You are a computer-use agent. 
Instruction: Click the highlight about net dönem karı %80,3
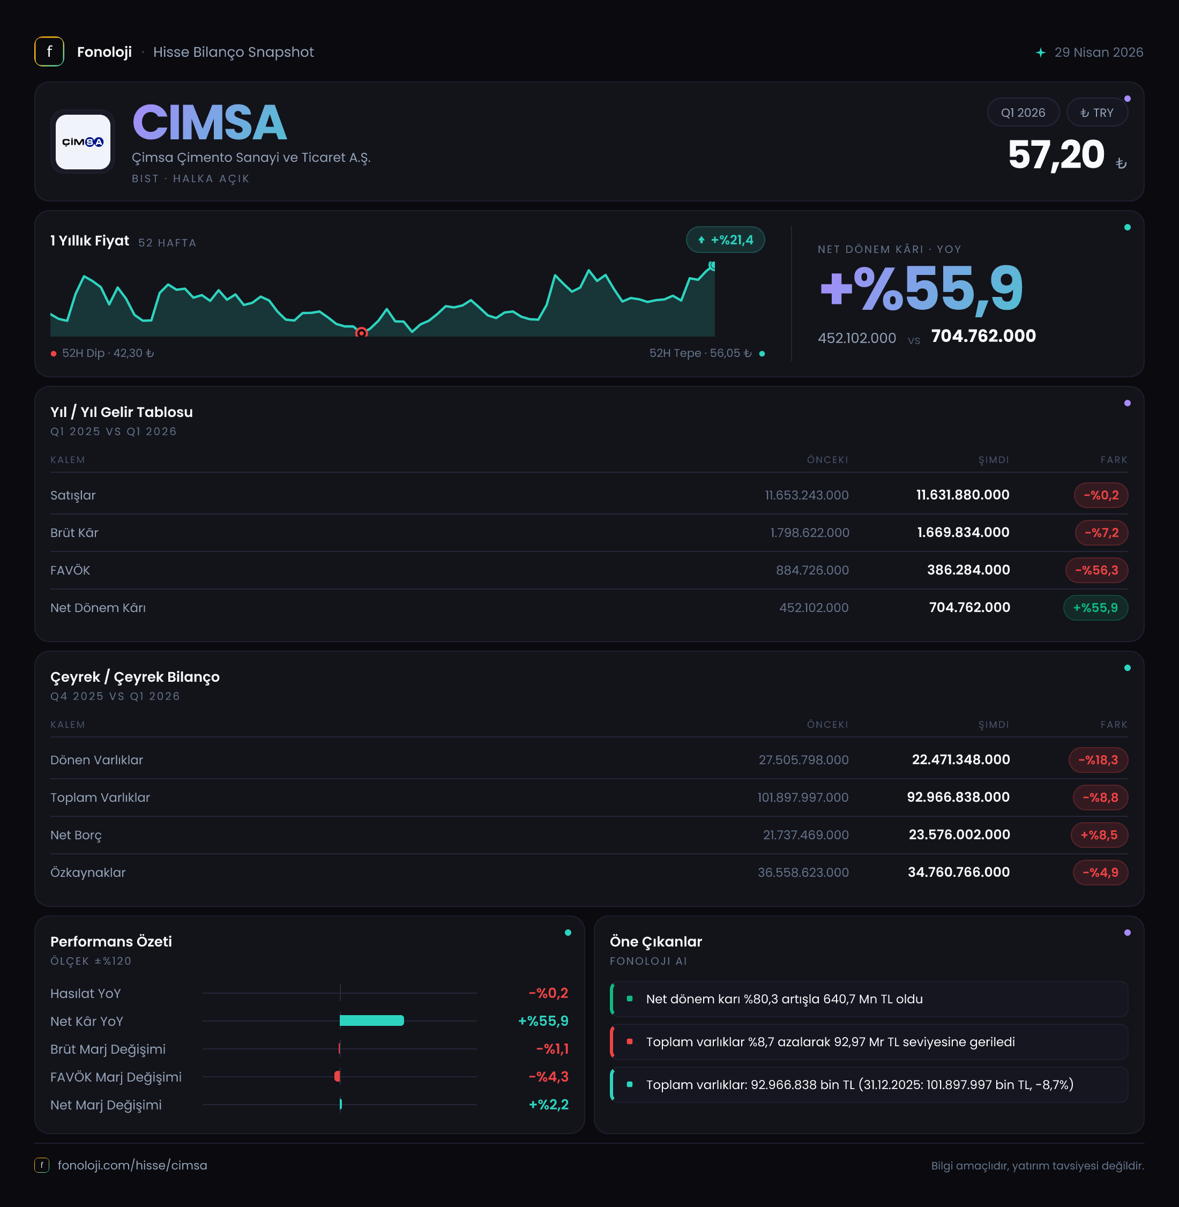point(869,999)
